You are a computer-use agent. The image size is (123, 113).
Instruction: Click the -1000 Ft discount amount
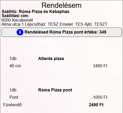[x=99, y=97]
